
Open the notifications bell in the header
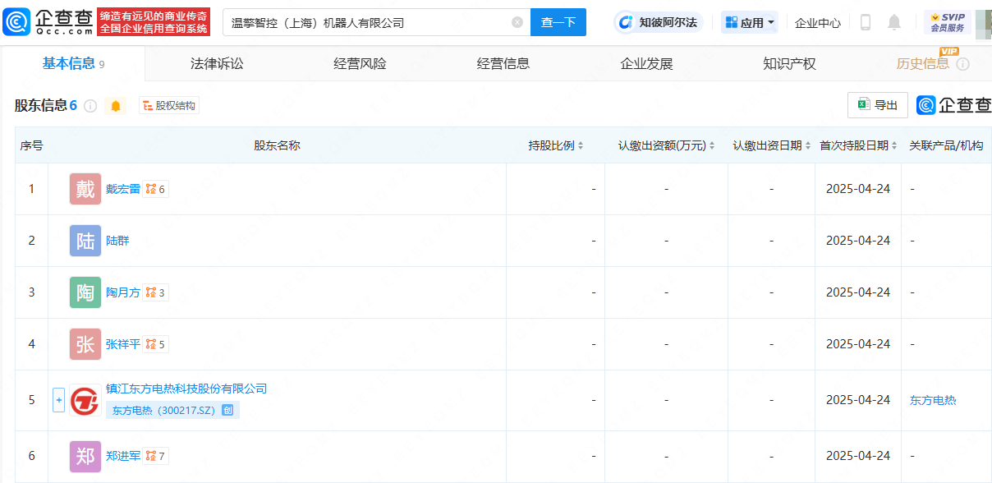(894, 22)
